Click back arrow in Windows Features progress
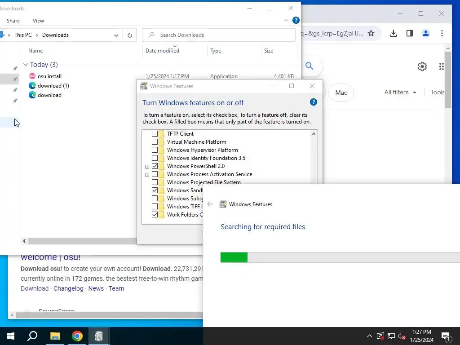460x345 pixels. click(210, 204)
